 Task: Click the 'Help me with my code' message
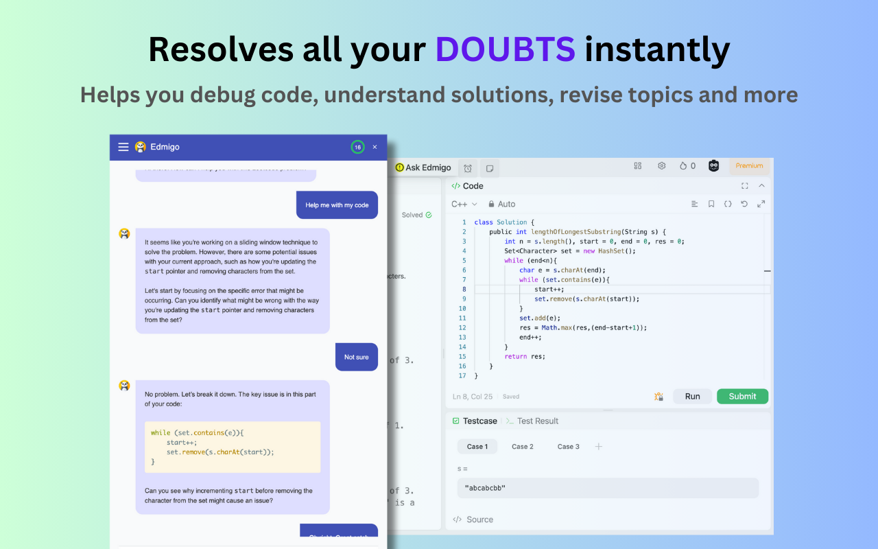(x=337, y=205)
